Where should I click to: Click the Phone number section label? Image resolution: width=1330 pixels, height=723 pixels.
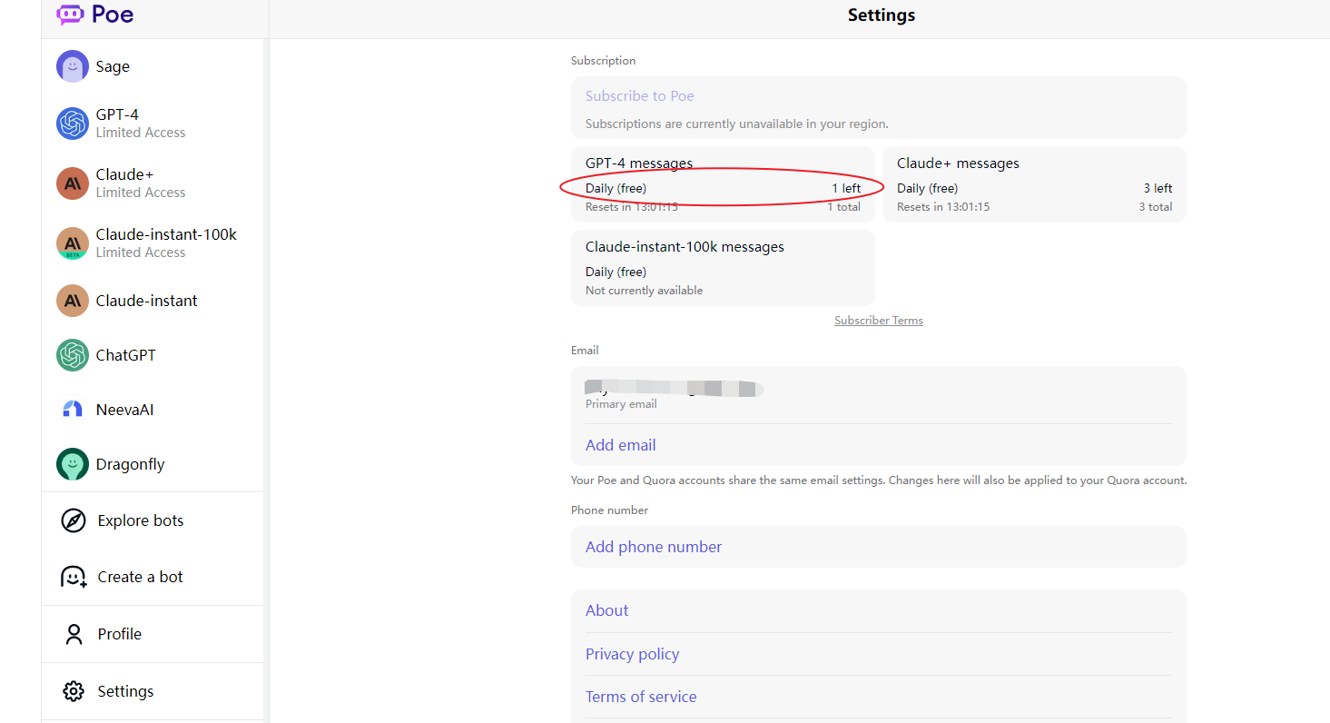609,510
